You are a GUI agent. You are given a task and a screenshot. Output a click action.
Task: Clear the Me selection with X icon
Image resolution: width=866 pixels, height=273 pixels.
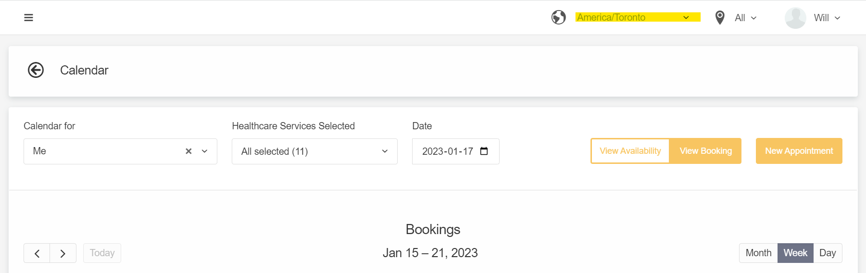[x=188, y=151]
